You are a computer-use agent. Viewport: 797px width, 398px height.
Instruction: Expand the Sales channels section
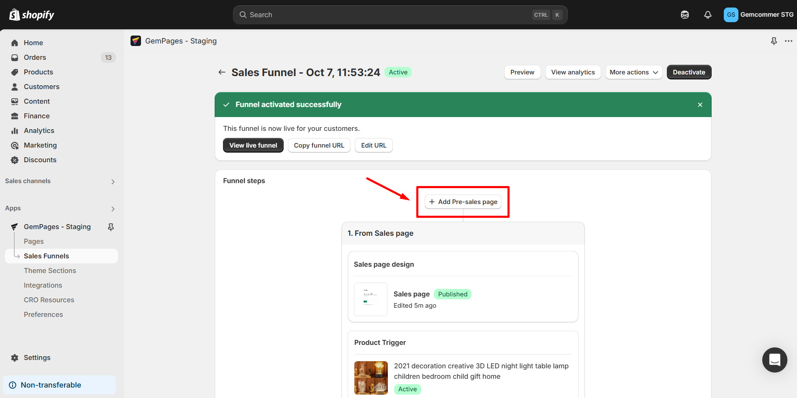point(112,181)
